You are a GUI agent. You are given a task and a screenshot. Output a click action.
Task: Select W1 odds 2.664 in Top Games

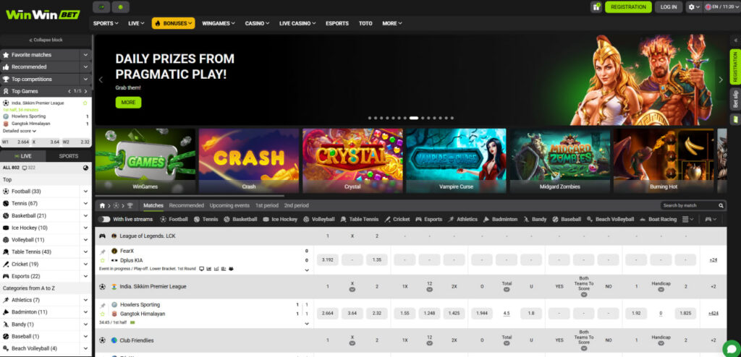pyautogui.click(x=16, y=142)
